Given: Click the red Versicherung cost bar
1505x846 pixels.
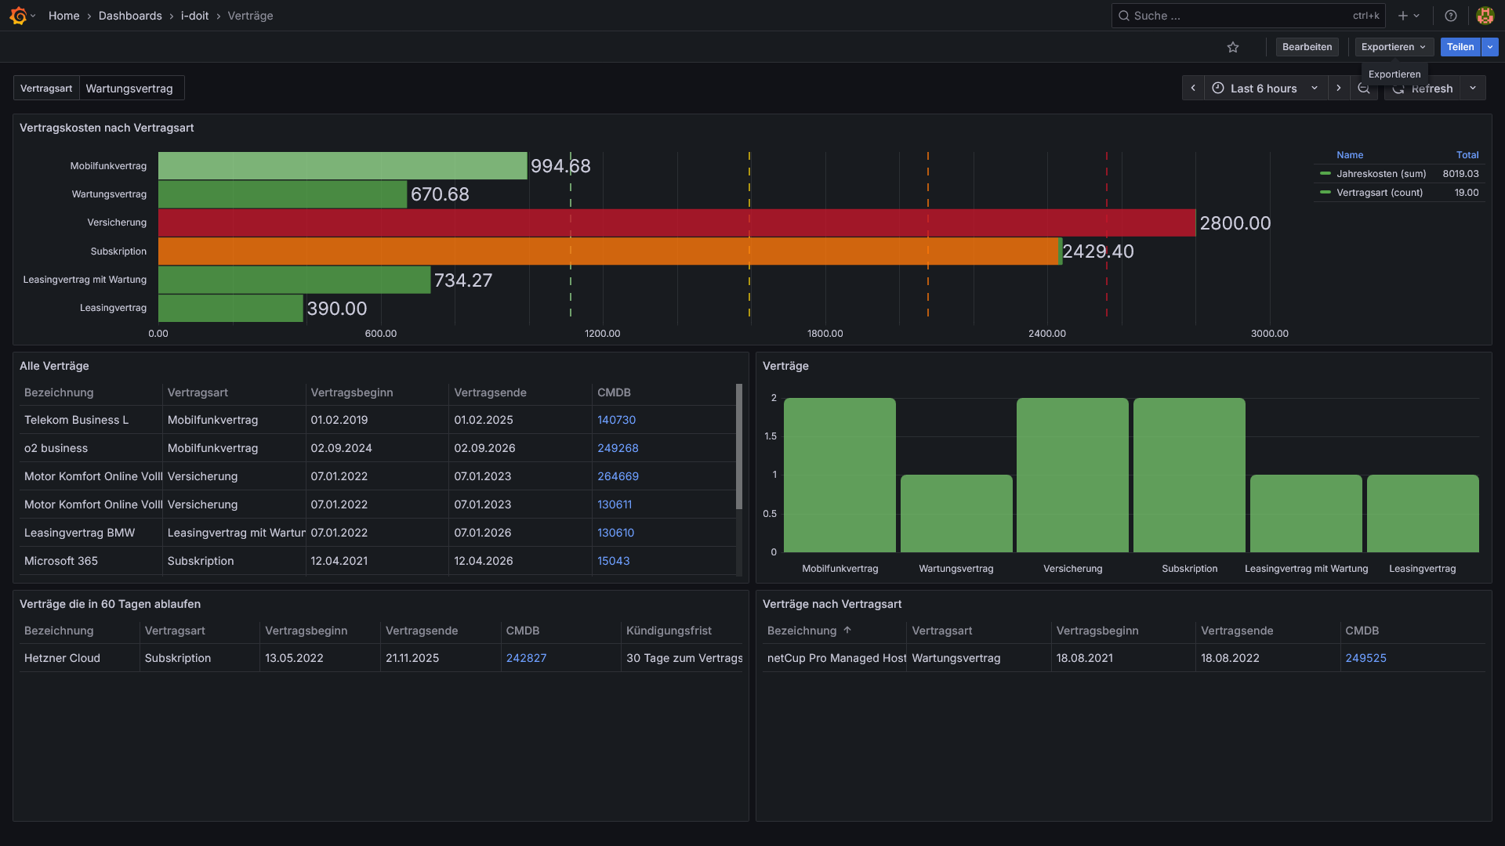Looking at the screenshot, I should coord(676,222).
